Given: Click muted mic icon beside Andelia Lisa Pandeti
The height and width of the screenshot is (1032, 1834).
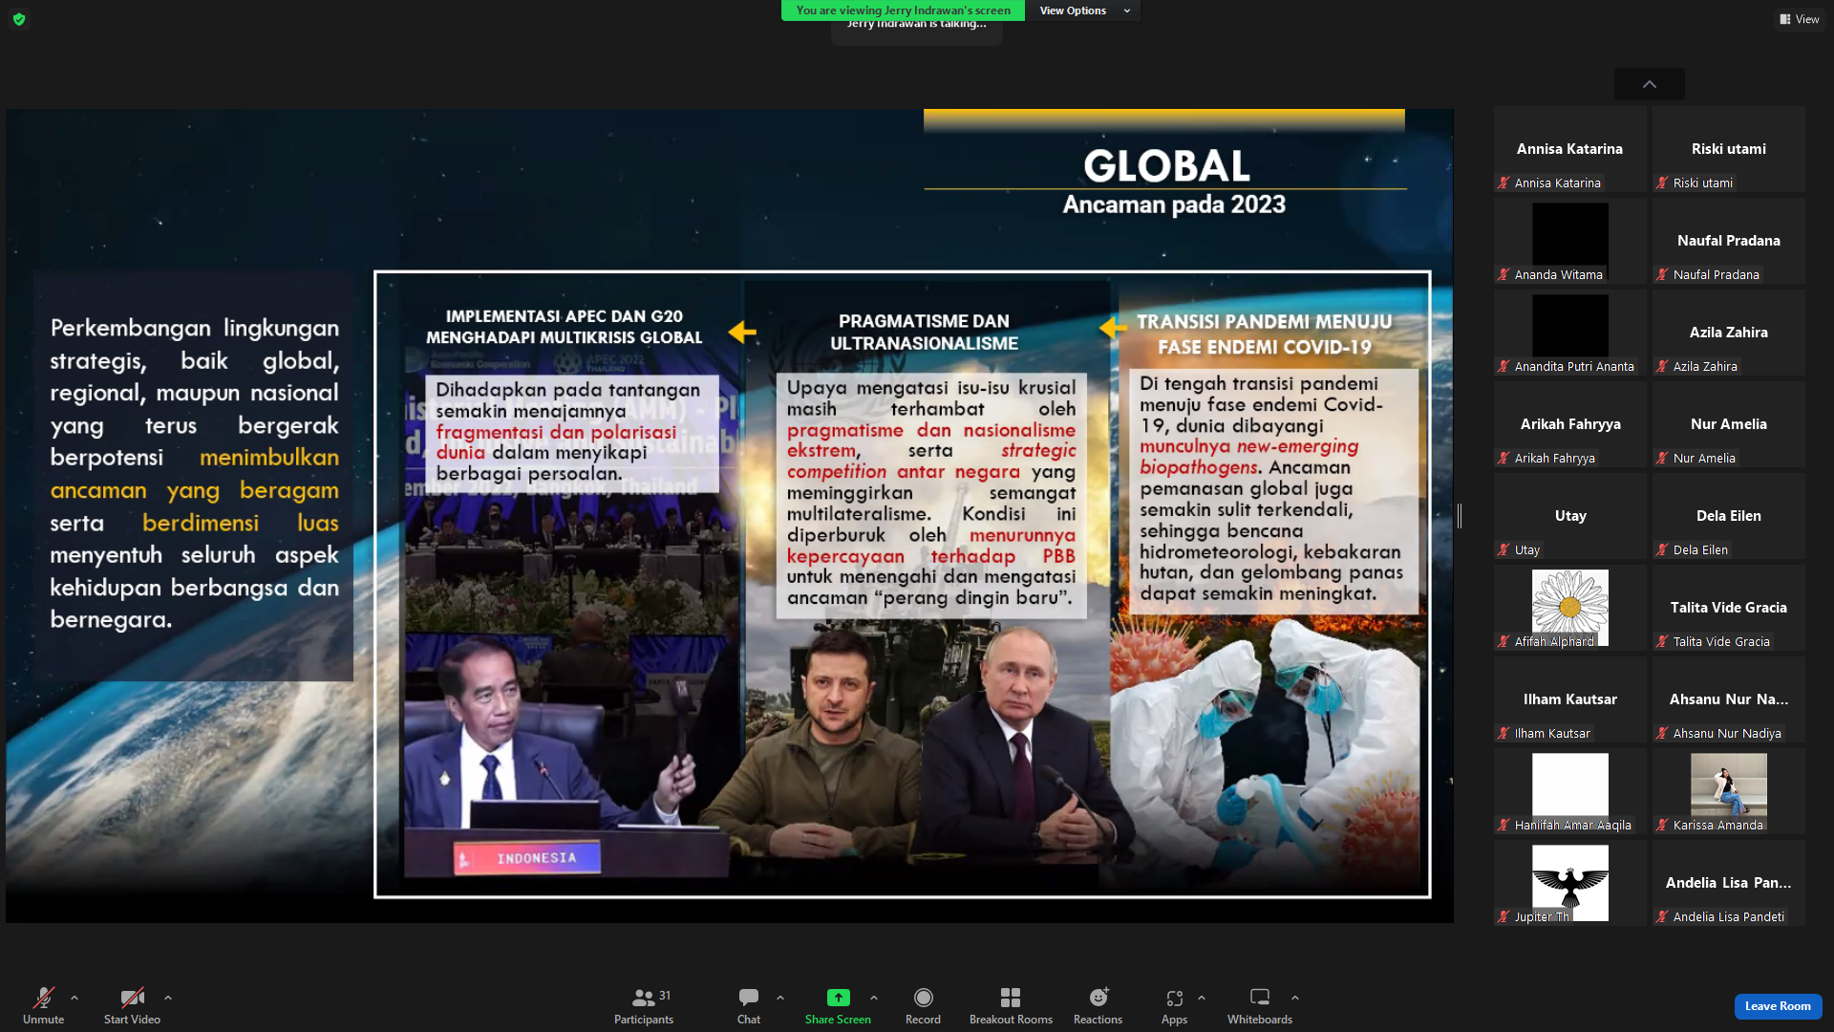Looking at the screenshot, I should pyautogui.click(x=1662, y=916).
